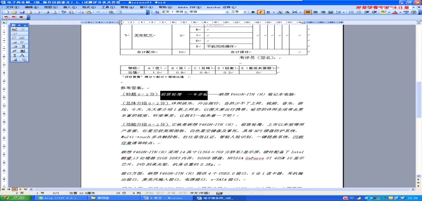Toggle Italic formatting off
This screenshot has height=201, width=422.
pos(261,13)
